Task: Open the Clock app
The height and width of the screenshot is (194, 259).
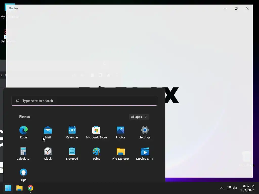Action: point(48,154)
